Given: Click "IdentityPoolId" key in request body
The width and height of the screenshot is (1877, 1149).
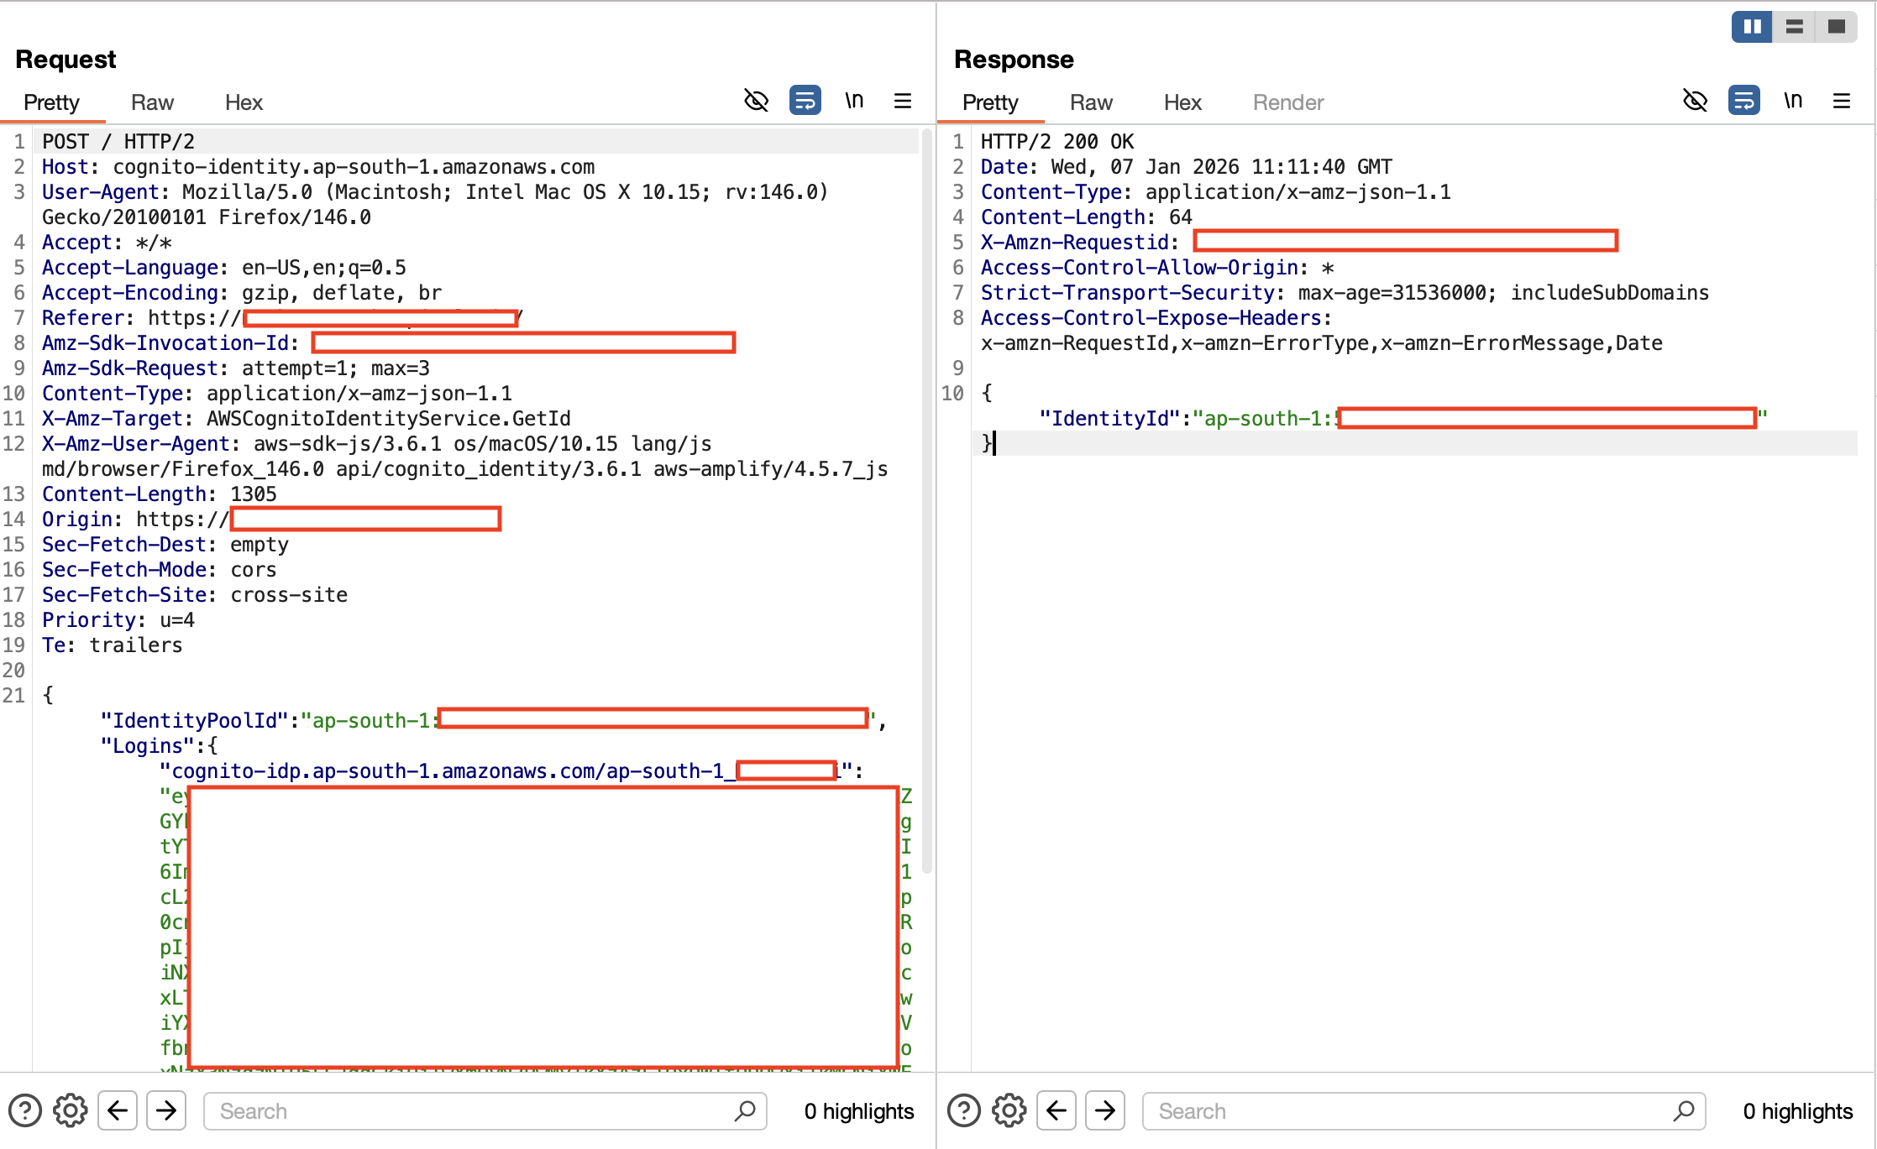Looking at the screenshot, I should [x=195, y=720].
